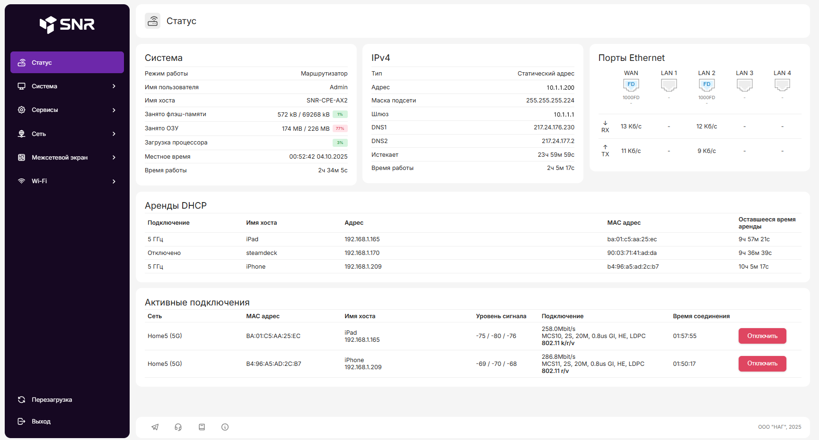Click the LAN 4 port icon
The image size is (819, 440).
coord(782,85)
